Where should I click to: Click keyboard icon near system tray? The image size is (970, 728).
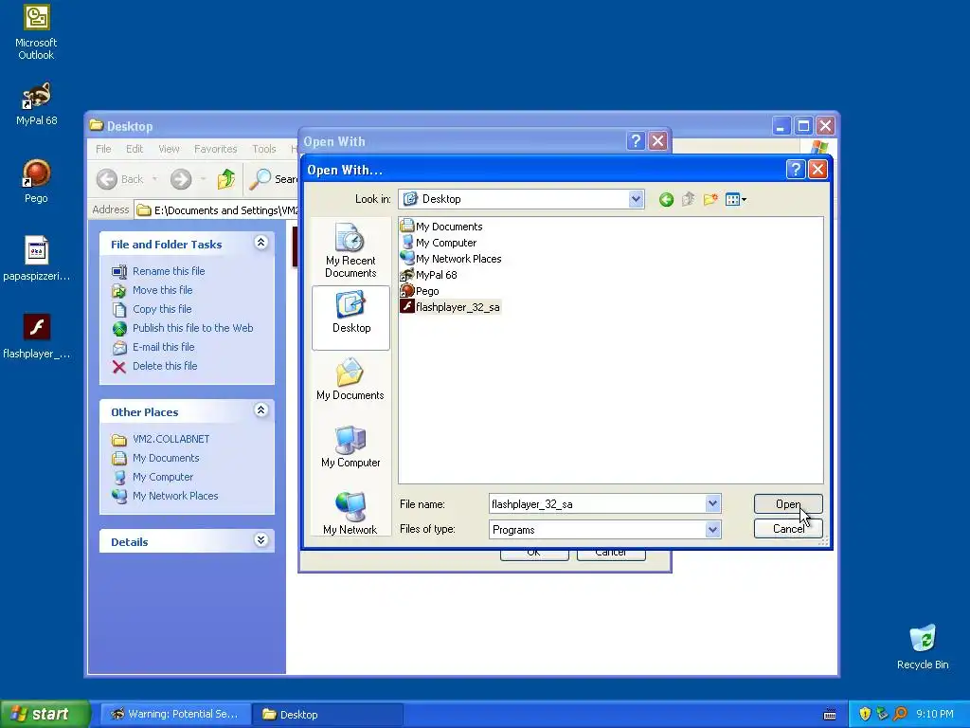(830, 715)
